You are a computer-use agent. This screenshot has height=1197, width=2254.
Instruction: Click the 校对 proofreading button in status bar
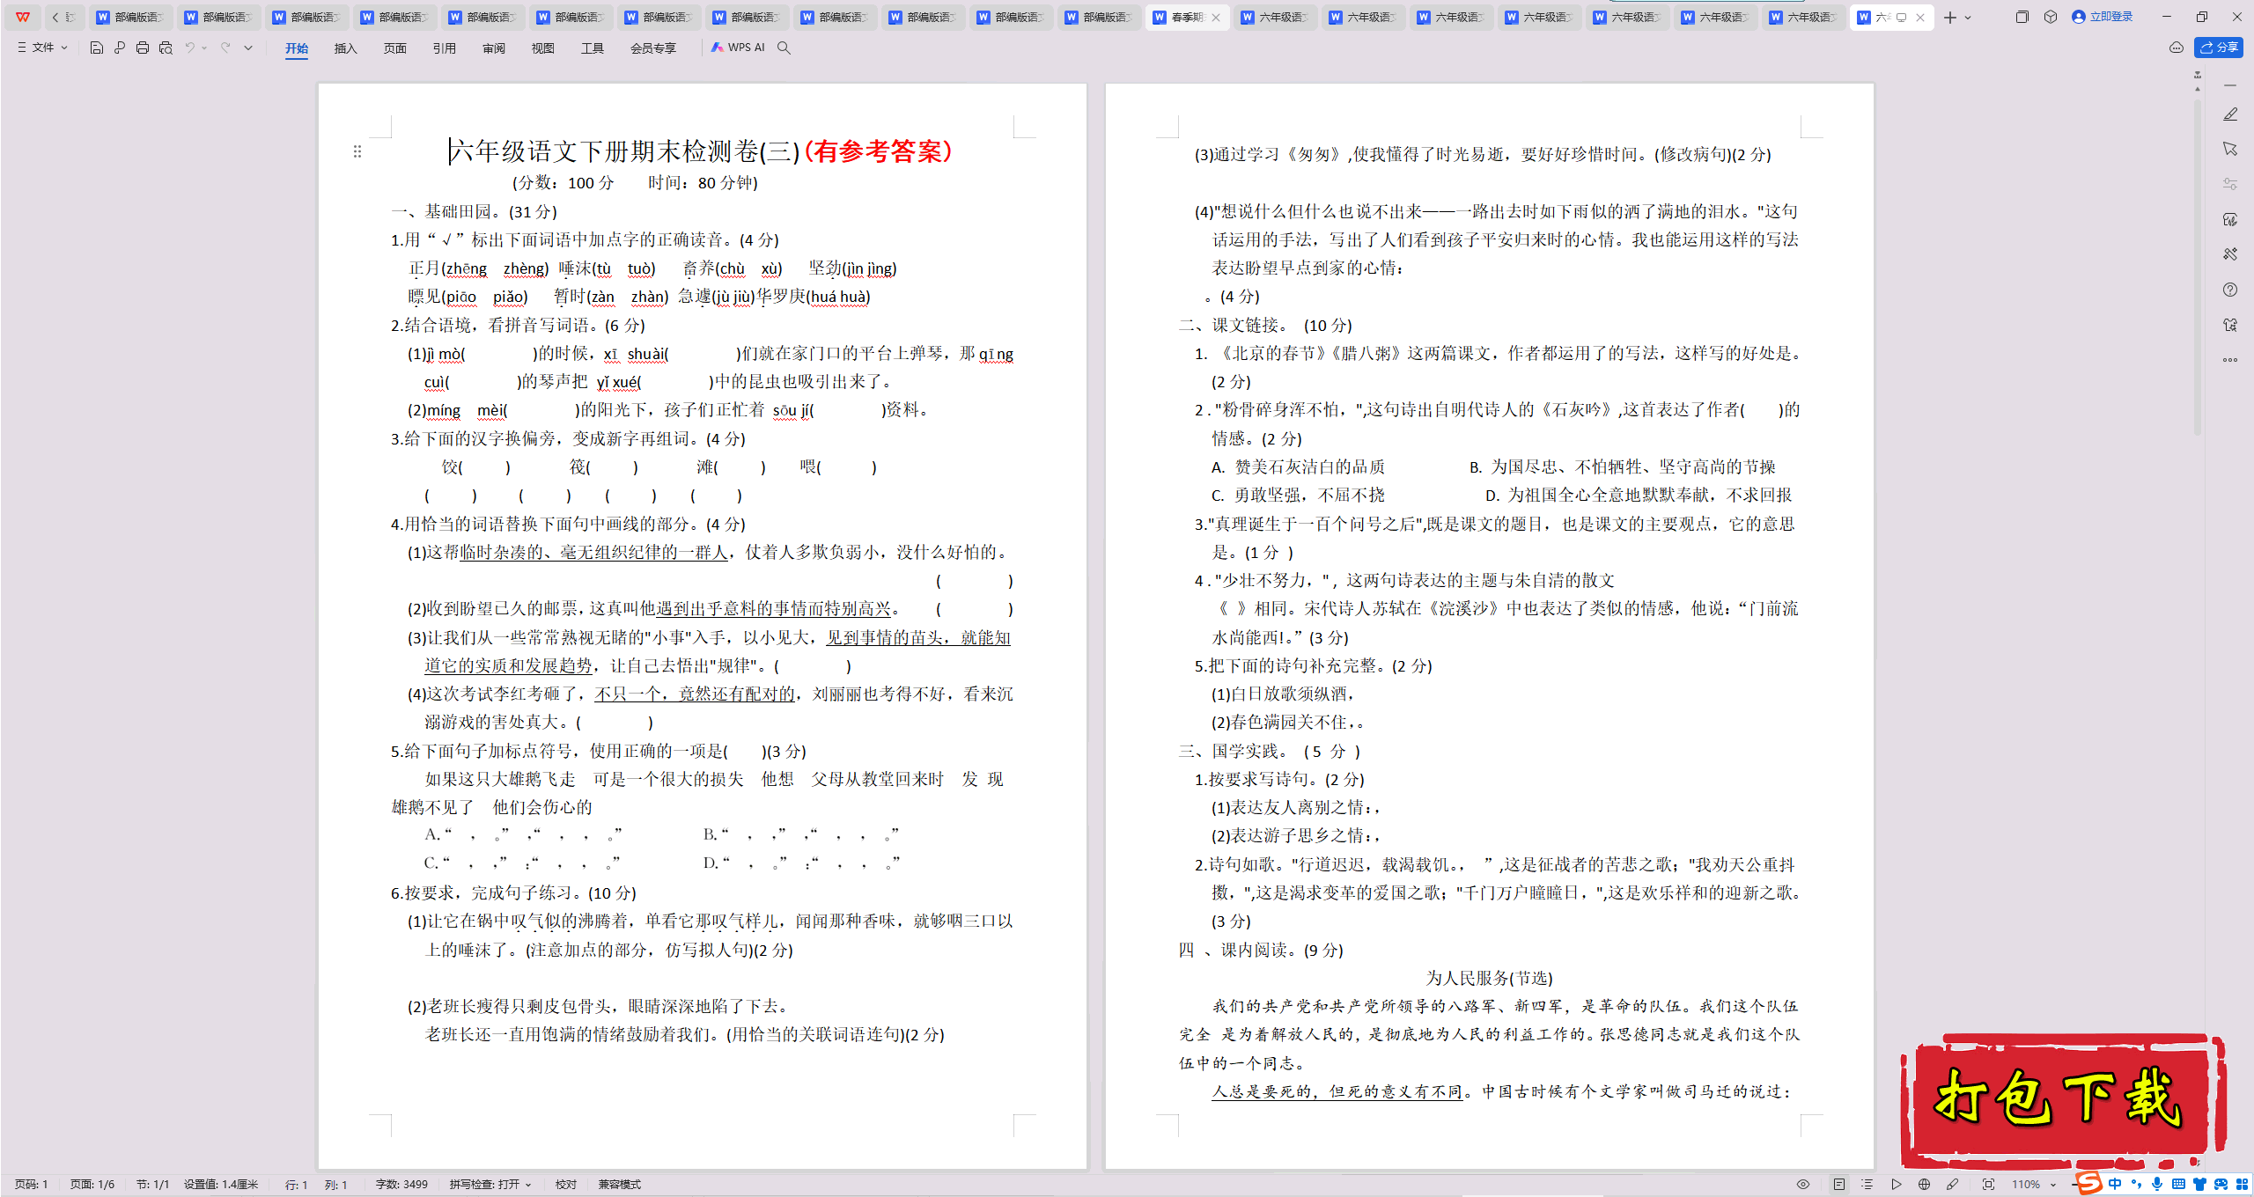566,1185
